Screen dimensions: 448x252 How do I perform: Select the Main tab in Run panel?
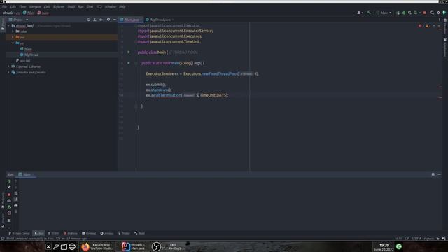point(27,174)
